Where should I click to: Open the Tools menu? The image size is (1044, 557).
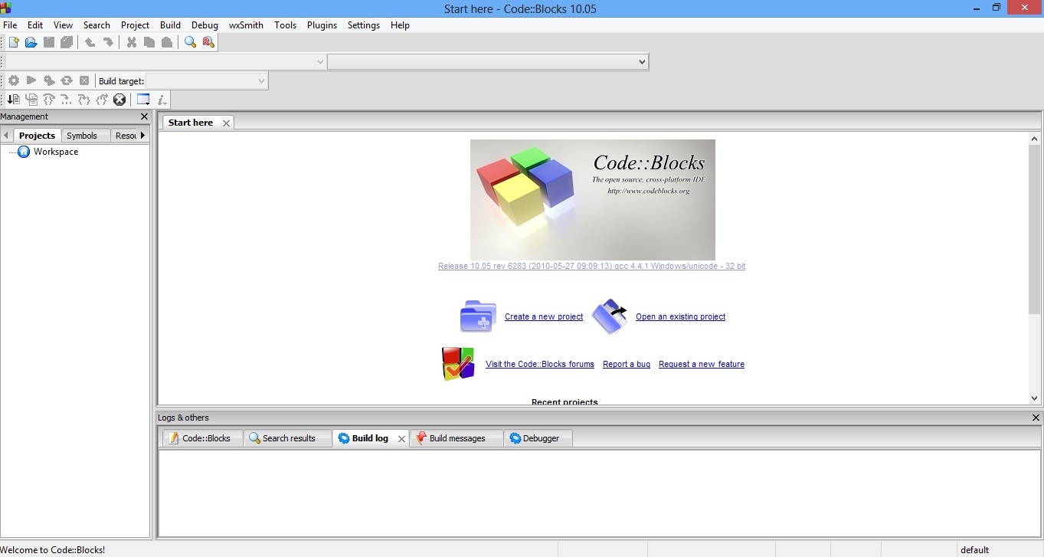pyautogui.click(x=285, y=25)
